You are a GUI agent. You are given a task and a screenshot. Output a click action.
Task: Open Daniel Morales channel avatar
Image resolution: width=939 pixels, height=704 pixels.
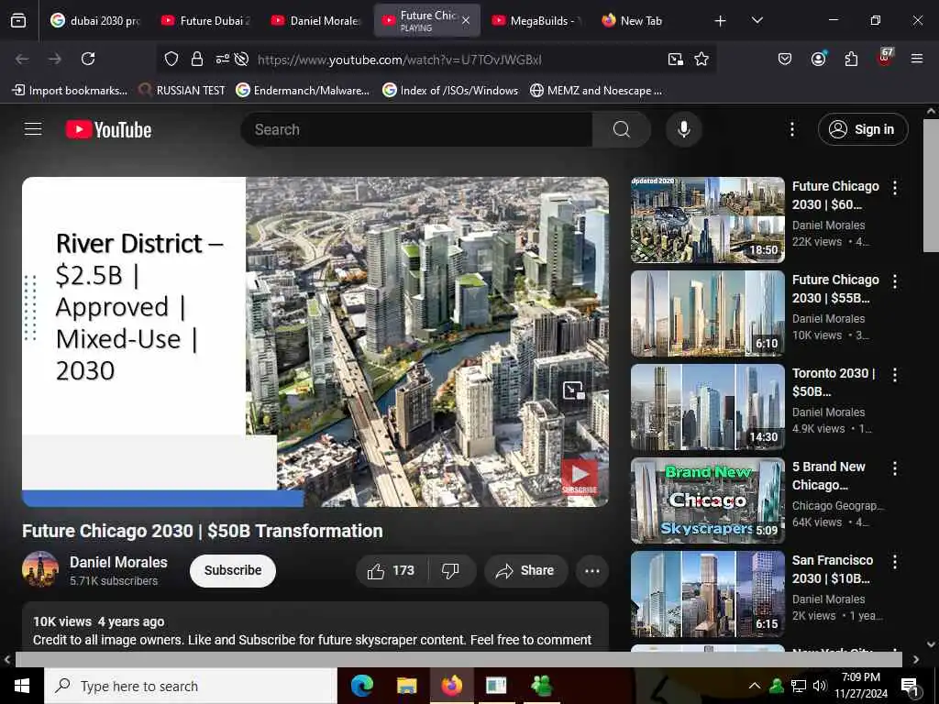coord(40,569)
